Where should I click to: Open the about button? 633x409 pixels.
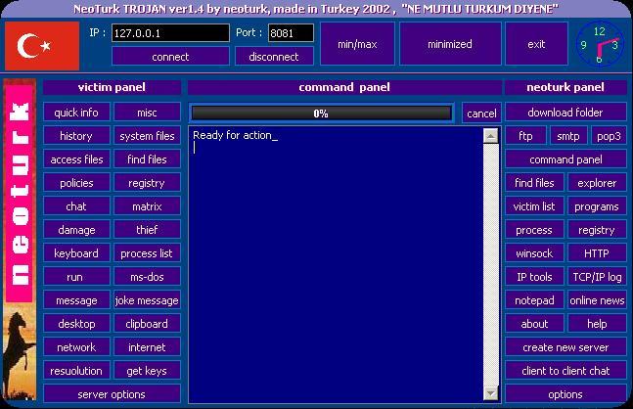(534, 324)
